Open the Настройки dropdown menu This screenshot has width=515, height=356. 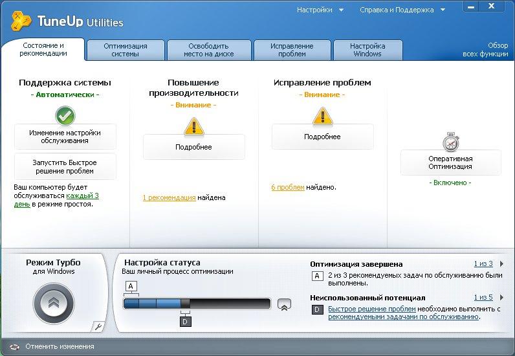319,10
